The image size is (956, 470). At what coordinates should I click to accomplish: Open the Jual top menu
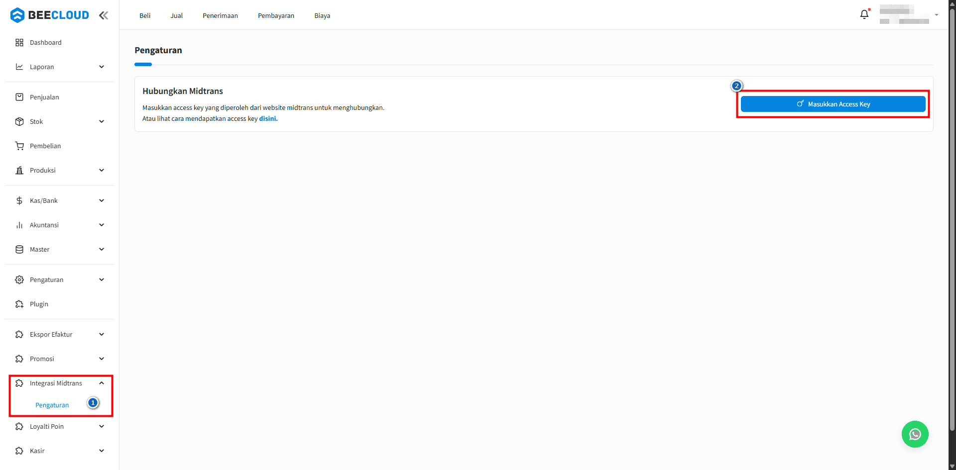click(x=177, y=15)
